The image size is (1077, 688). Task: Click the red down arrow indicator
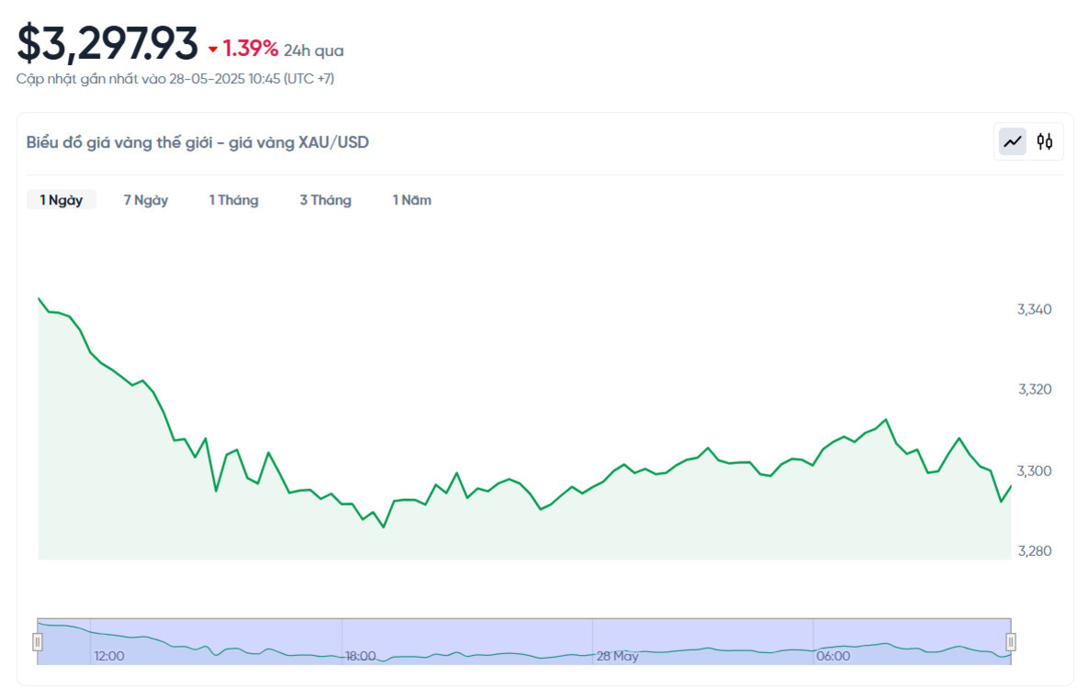(213, 49)
